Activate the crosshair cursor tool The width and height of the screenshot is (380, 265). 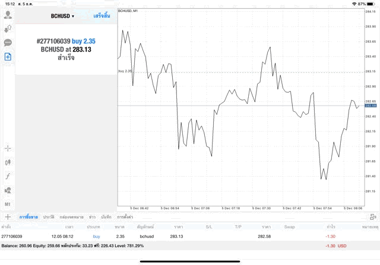(x=8, y=148)
